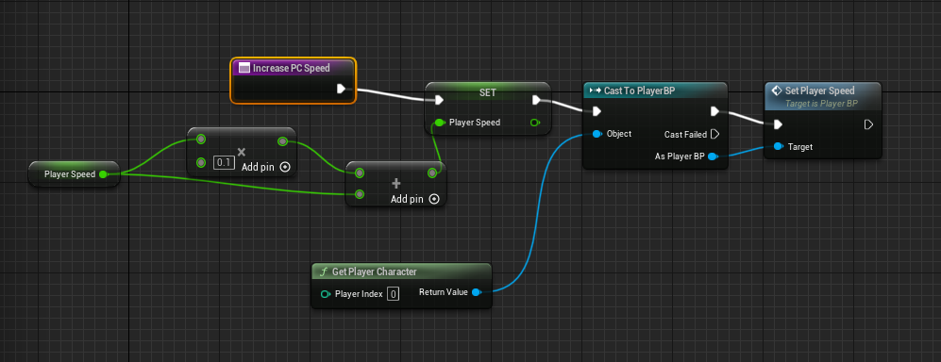This screenshot has height=362, width=941.
Task: Click the multiply node output pin
Action: tap(282, 141)
